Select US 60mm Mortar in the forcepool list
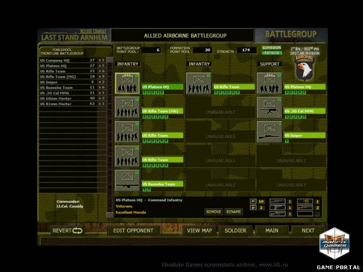Viewport: 363px width, 272px height. tap(72, 99)
